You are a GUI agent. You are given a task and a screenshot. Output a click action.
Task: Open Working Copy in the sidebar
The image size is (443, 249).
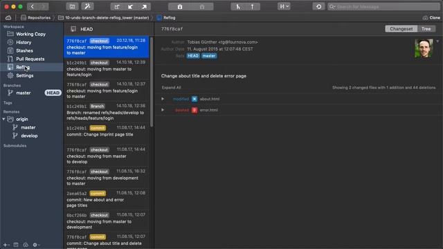click(31, 34)
